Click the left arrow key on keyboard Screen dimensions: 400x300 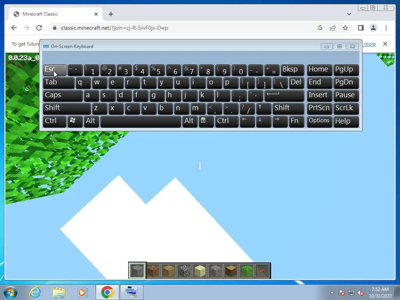pyautogui.click(x=247, y=122)
